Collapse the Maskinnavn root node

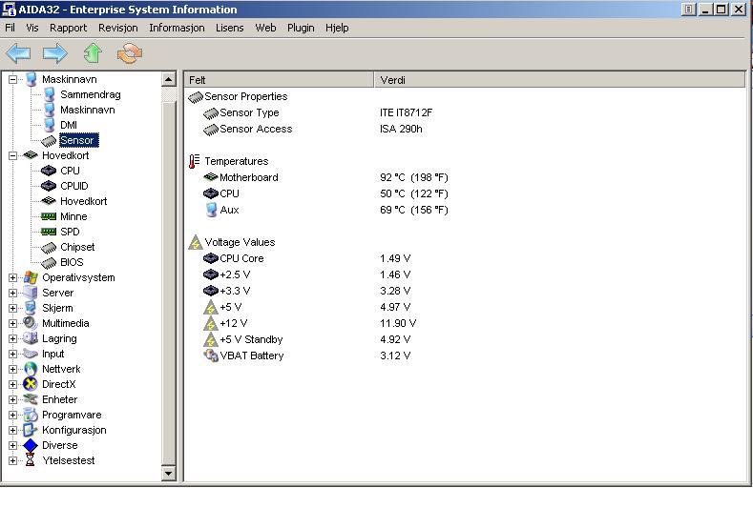[x=13, y=80]
